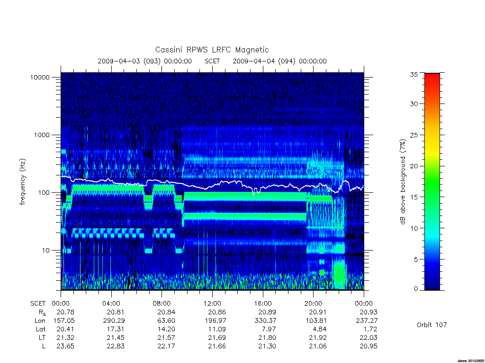Click the L value "21.06"

[318, 346]
